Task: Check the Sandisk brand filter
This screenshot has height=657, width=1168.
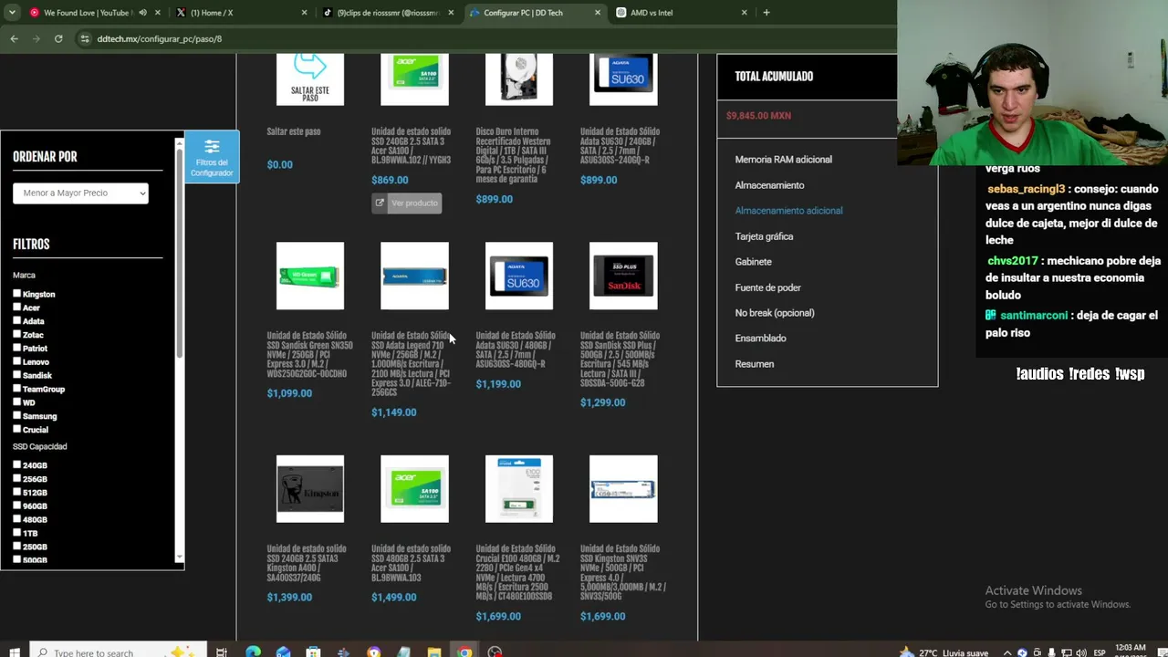Action: pyautogui.click(x=17, y=375)
